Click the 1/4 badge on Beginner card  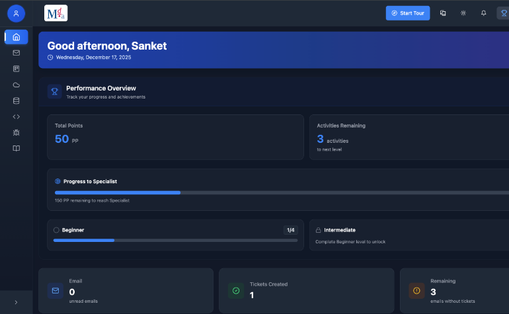[x=291, y=230]
